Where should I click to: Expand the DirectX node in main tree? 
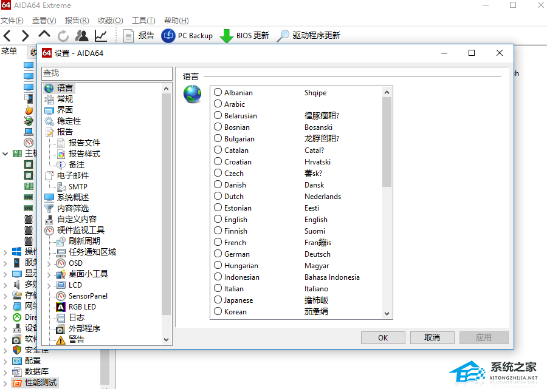(5, 317)
